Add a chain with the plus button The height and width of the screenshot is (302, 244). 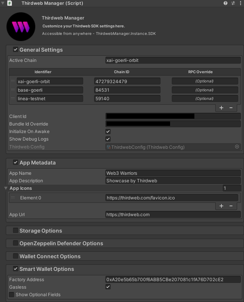(221, 108)
